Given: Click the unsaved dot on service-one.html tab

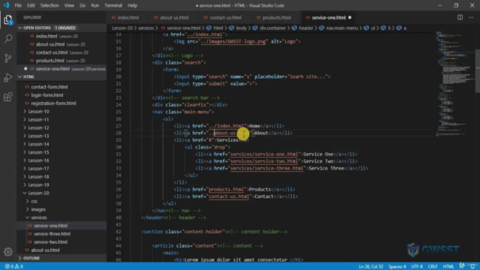Looking at the screenshot, I should 349,17.
